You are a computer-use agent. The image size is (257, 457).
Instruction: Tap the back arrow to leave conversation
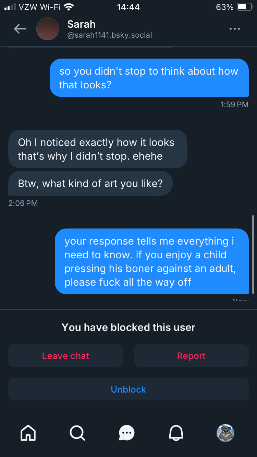pos(20,29)
